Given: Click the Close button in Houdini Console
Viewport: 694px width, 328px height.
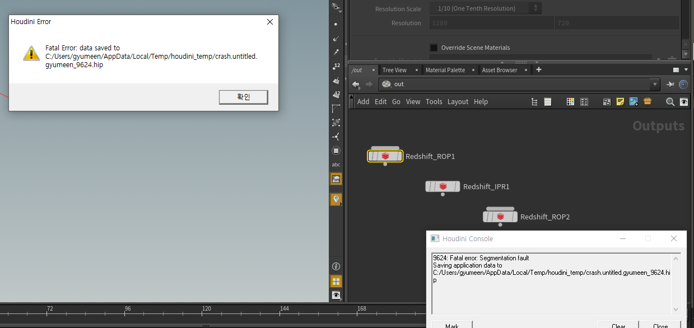Looking at the screenshot, I should pyautogui.click(x=660, y=326).
